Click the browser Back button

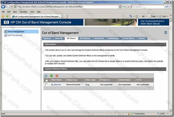click(3, 7)
